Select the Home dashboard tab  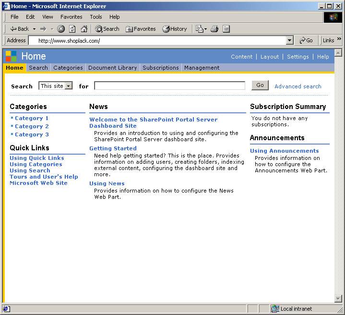[14, 68]
